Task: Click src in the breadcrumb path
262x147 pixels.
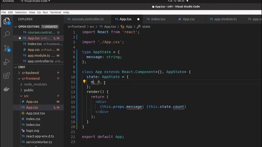Action: point(92,27)
